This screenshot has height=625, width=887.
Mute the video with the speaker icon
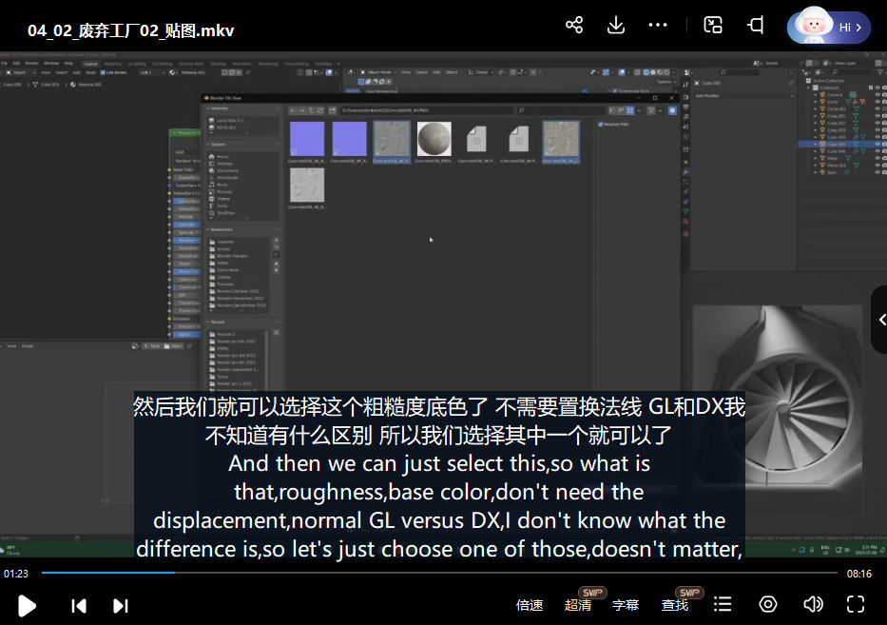[813, 605]
